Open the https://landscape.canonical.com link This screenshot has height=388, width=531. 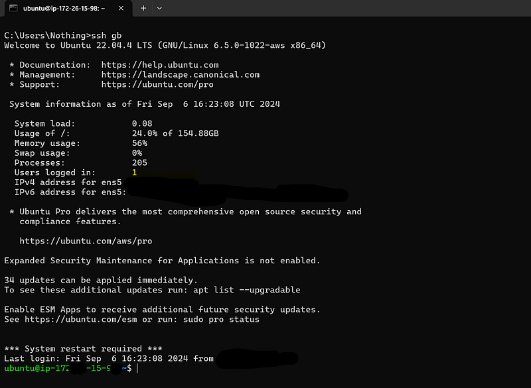click(180, 74)
